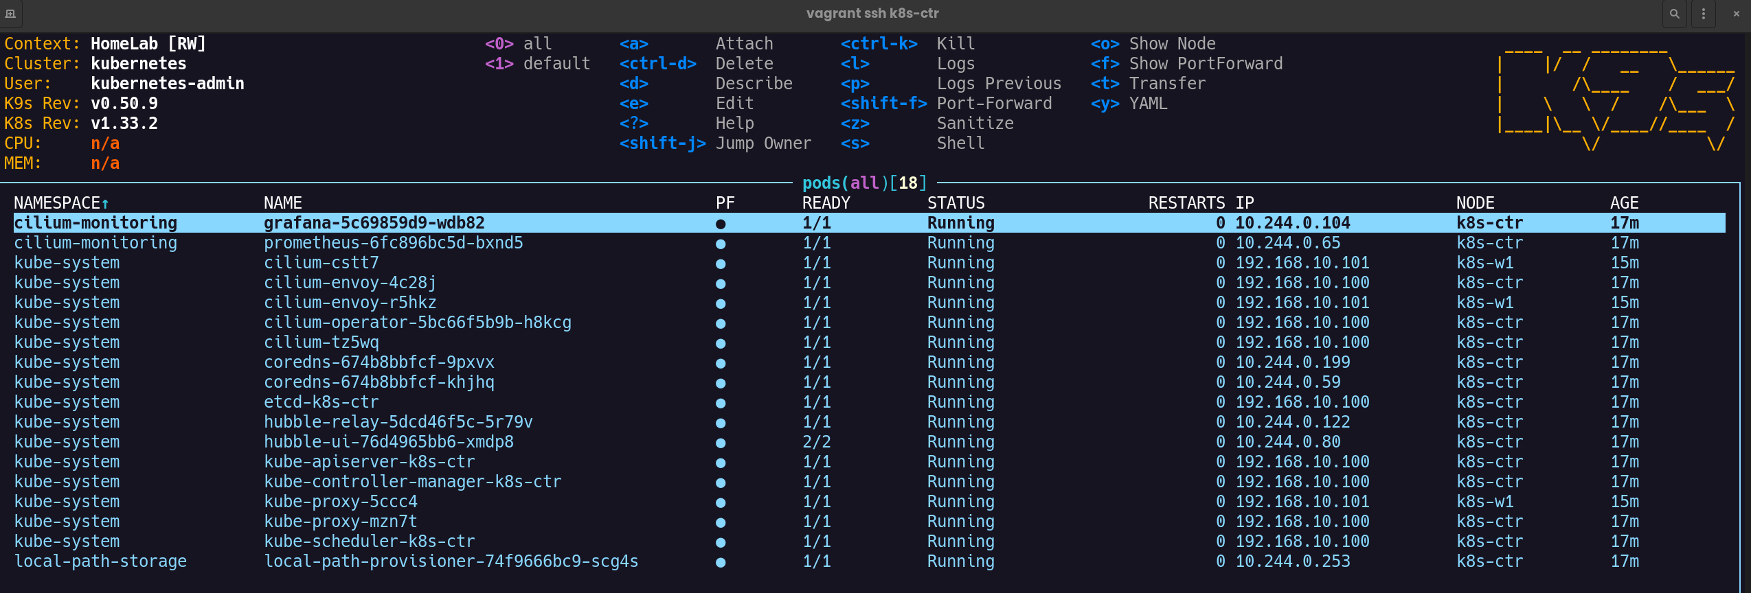This screenshot has height=593, width=1751.
Task: Click the Kill shortcut hint
Action: click(908, 44)
